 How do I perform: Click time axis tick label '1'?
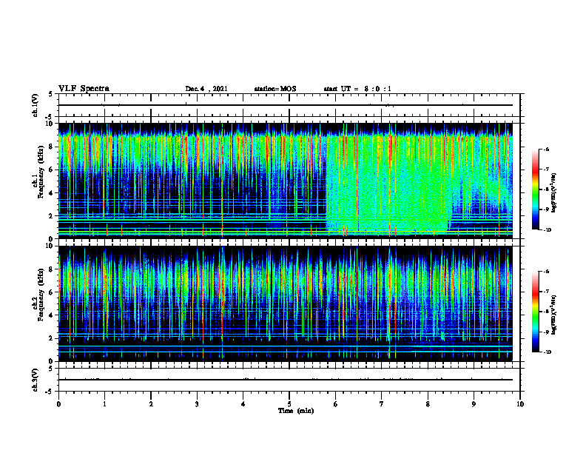tap(104, 404)
